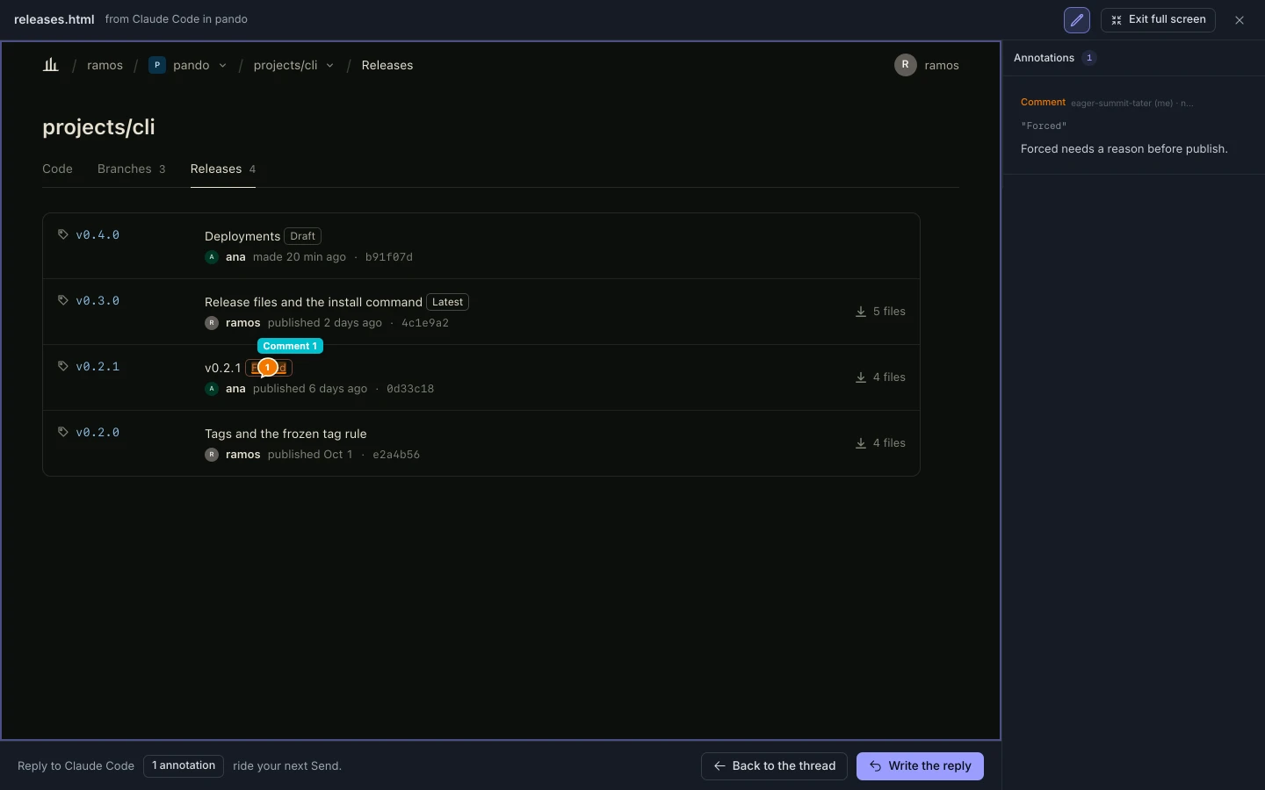
Task: Select the Releases tab
Action: (223, 169)
